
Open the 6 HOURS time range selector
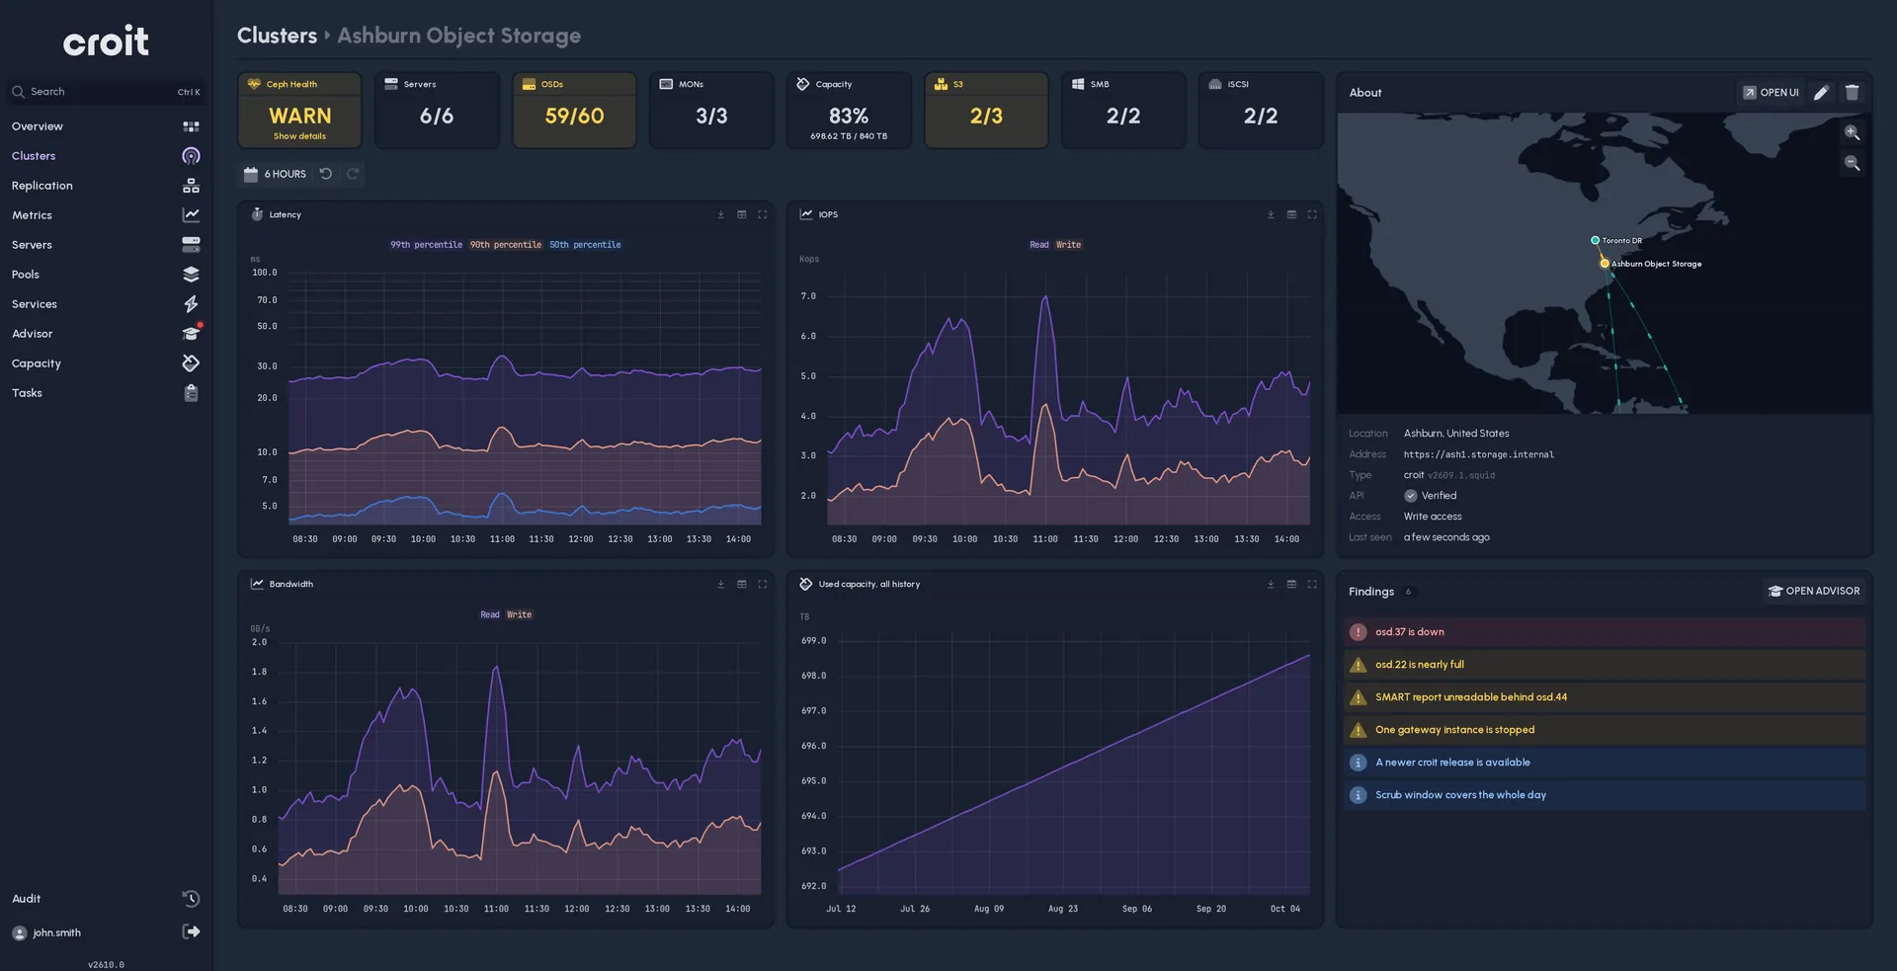(276, 174)
